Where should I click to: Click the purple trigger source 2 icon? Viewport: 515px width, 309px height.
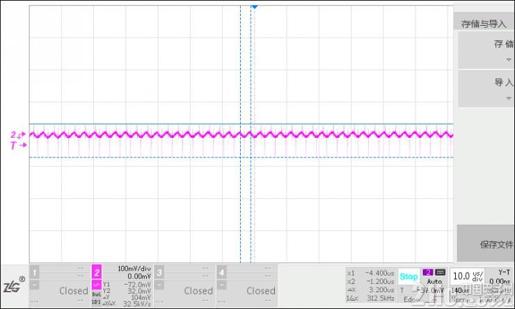point(428,273)
